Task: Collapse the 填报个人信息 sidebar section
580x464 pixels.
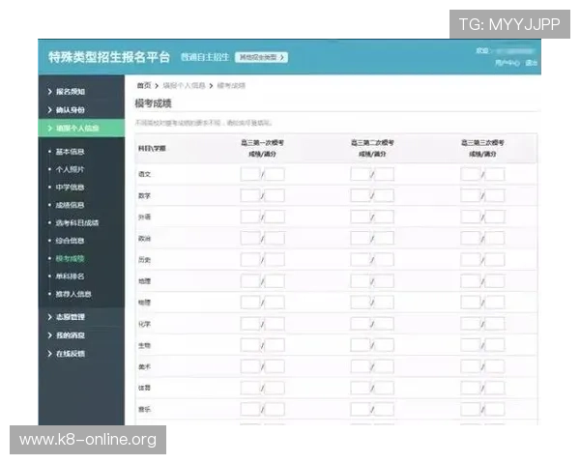Action: [81, 128]
